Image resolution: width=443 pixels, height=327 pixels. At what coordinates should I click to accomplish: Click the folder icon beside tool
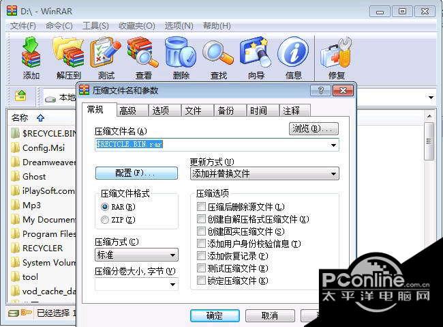(15, 277)
